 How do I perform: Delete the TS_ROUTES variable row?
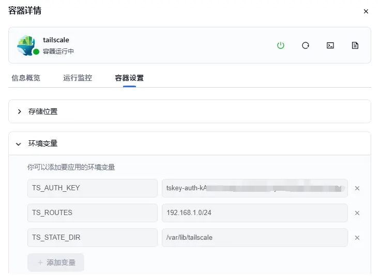(x=357, y=213)
